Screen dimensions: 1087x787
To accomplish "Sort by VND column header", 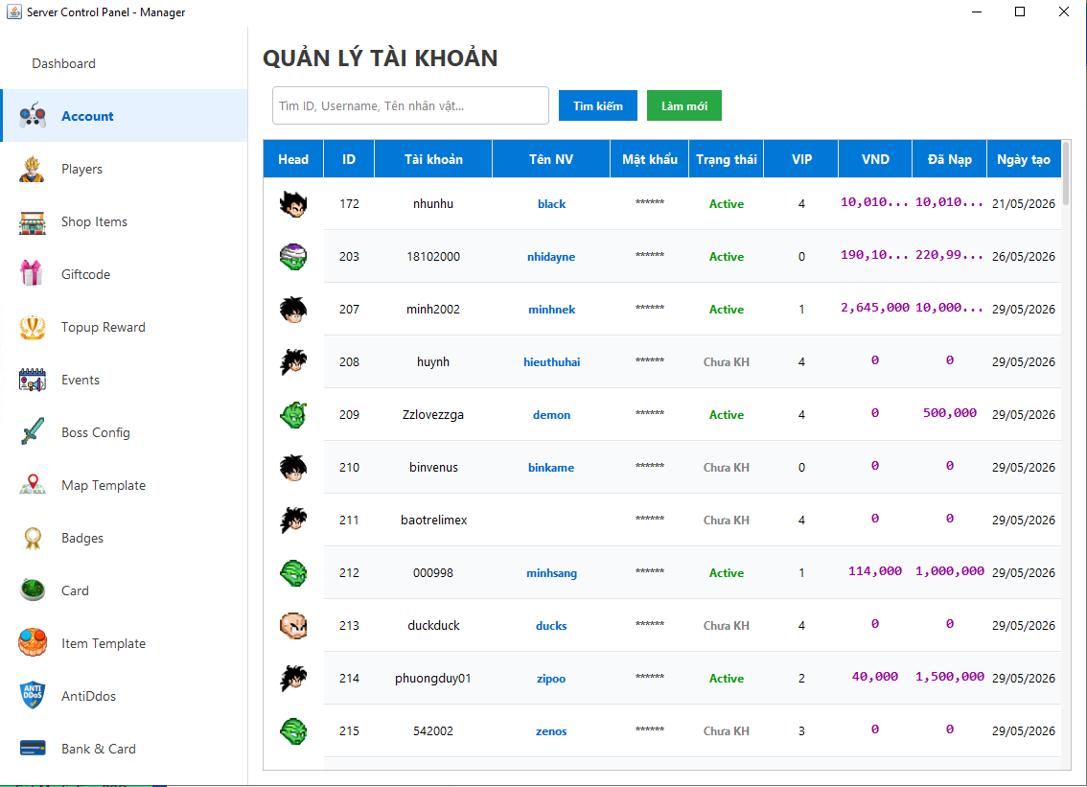I will click(875, 159).
